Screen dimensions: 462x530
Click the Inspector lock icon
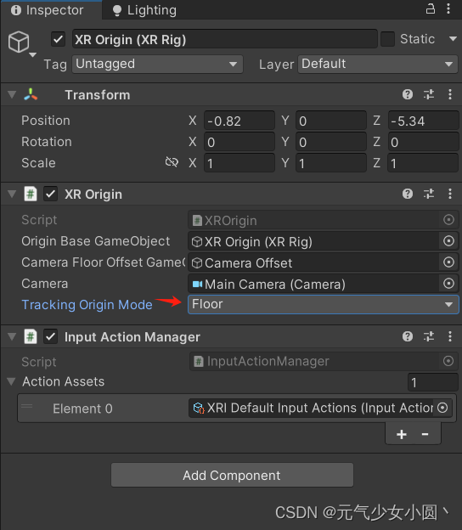431,8
